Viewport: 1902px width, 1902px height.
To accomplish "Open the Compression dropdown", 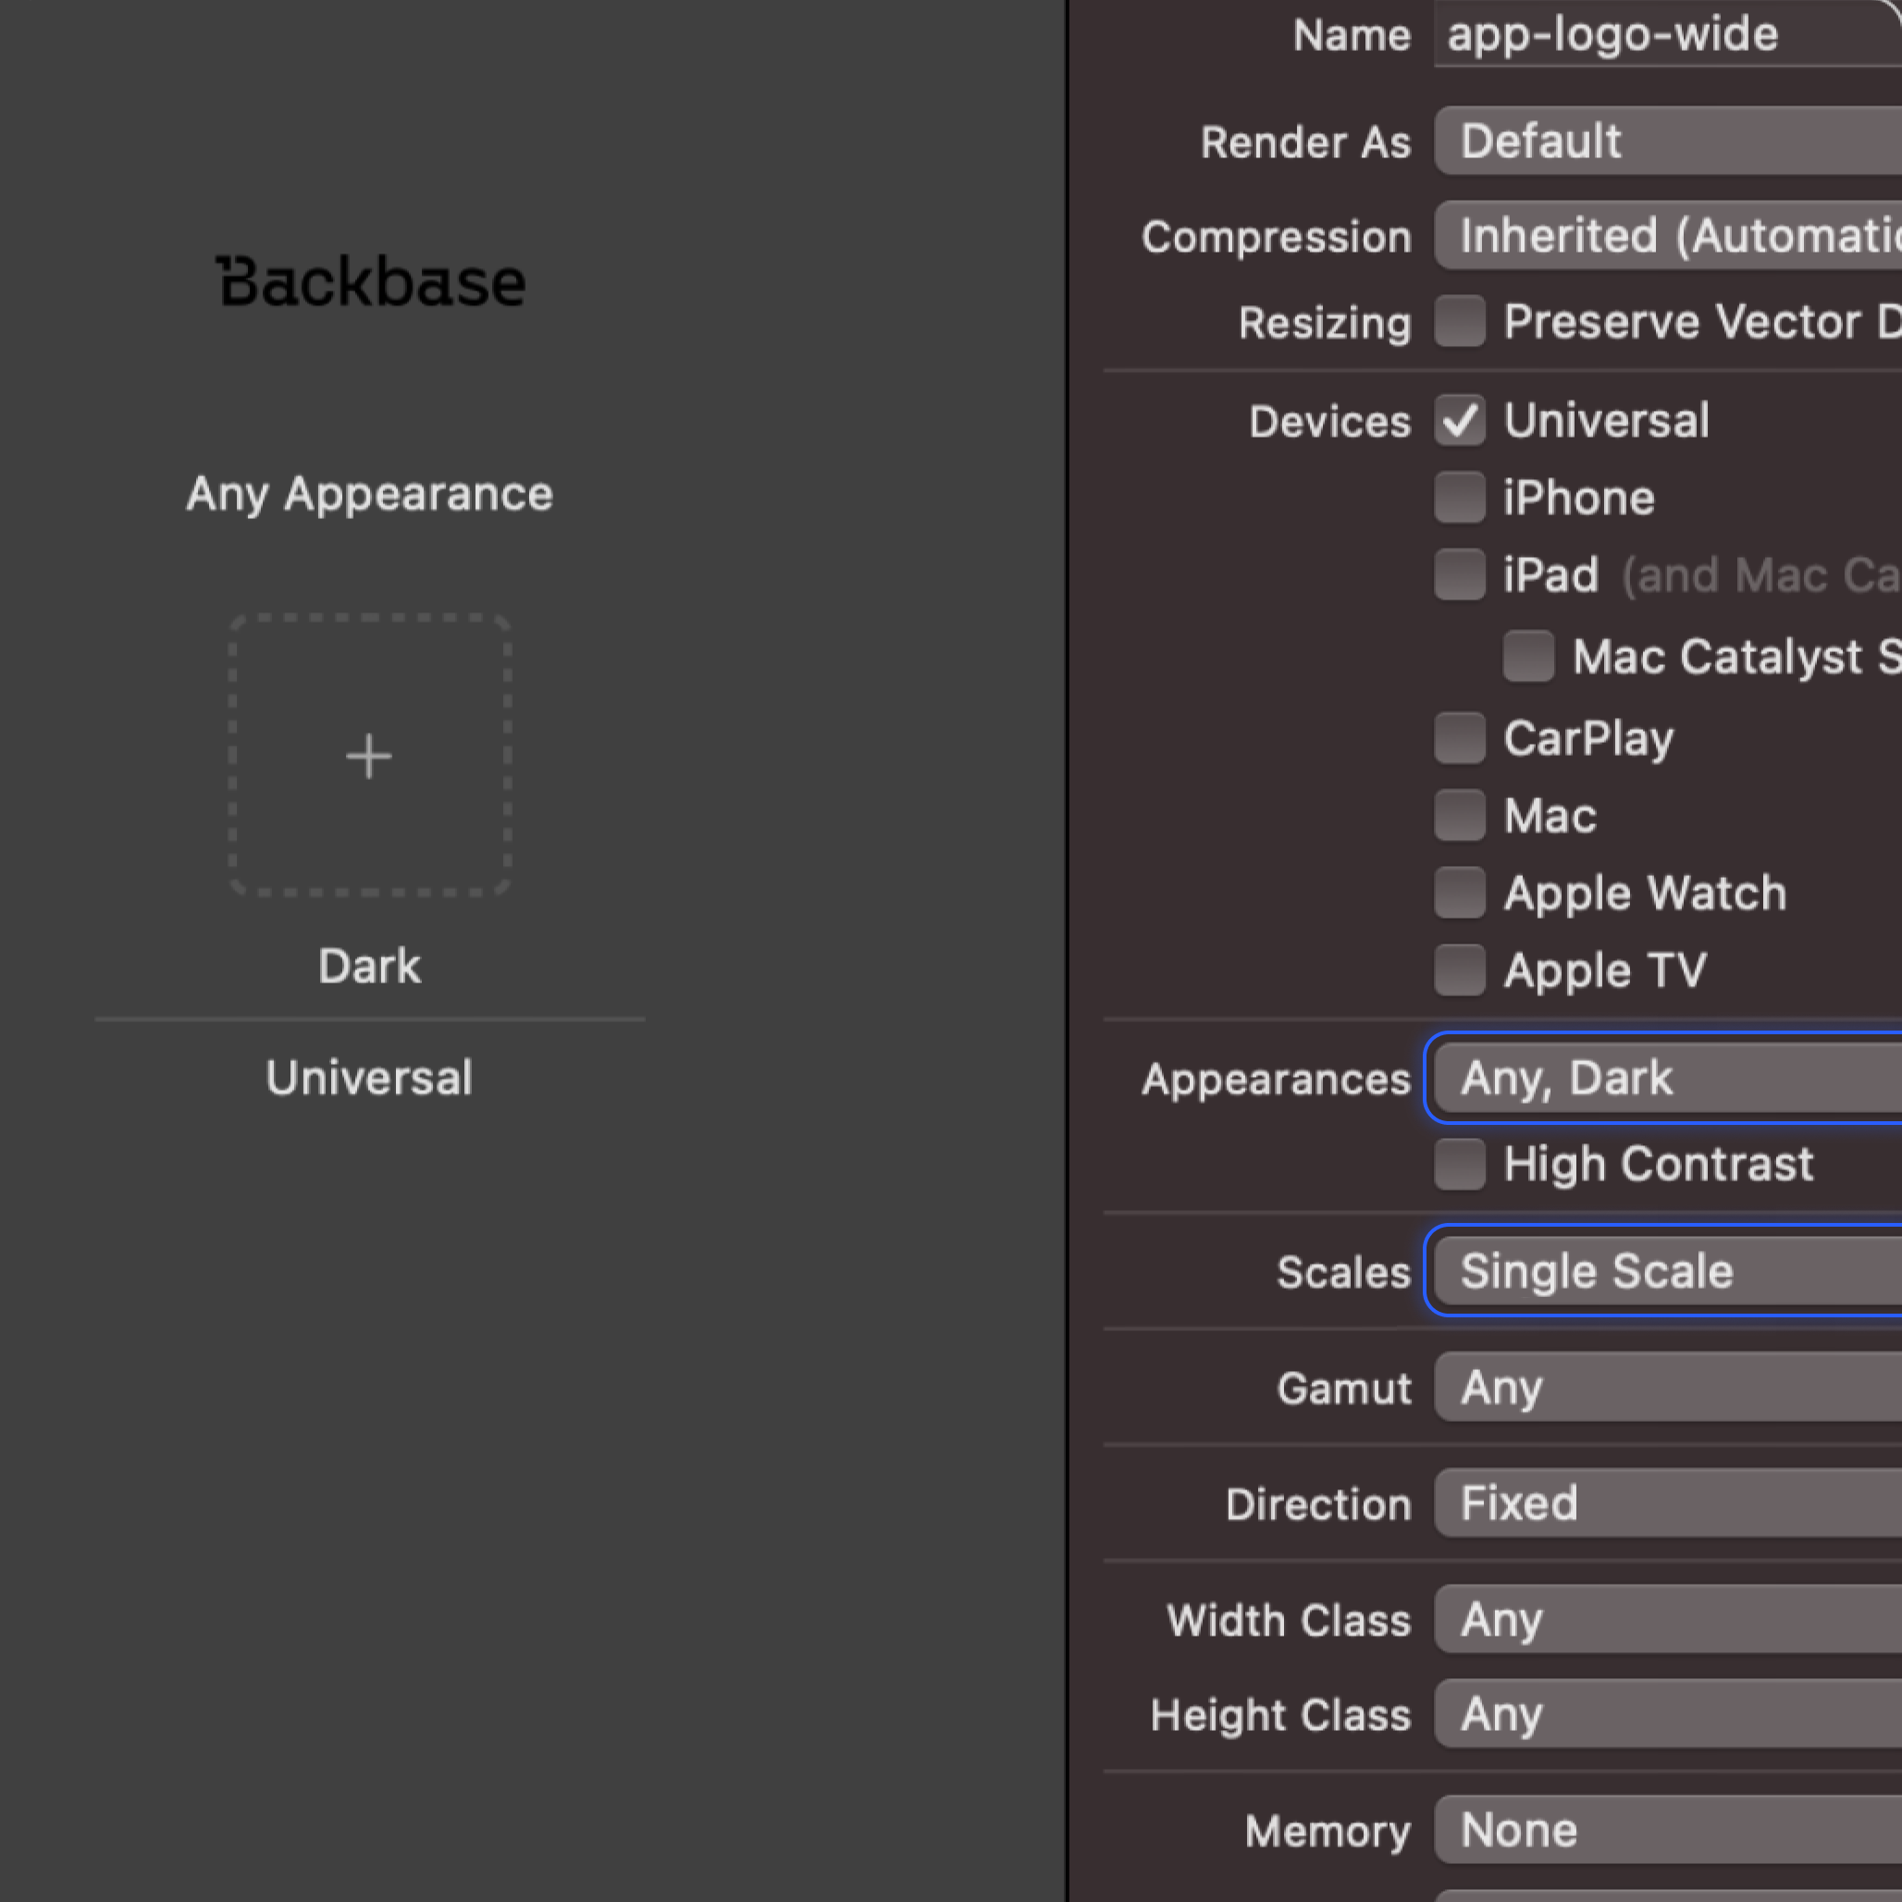I will [1663, 236].
